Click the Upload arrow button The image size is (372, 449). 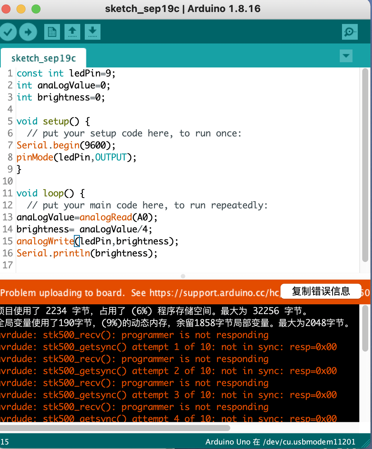(28, 32)
